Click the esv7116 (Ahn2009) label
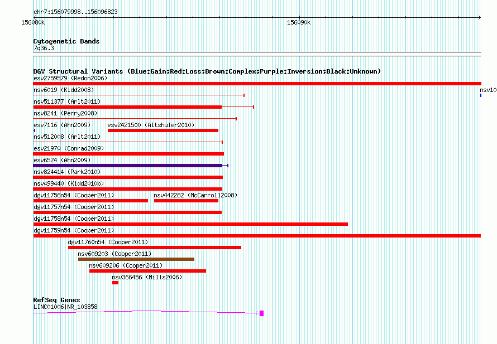 (62, 125)
